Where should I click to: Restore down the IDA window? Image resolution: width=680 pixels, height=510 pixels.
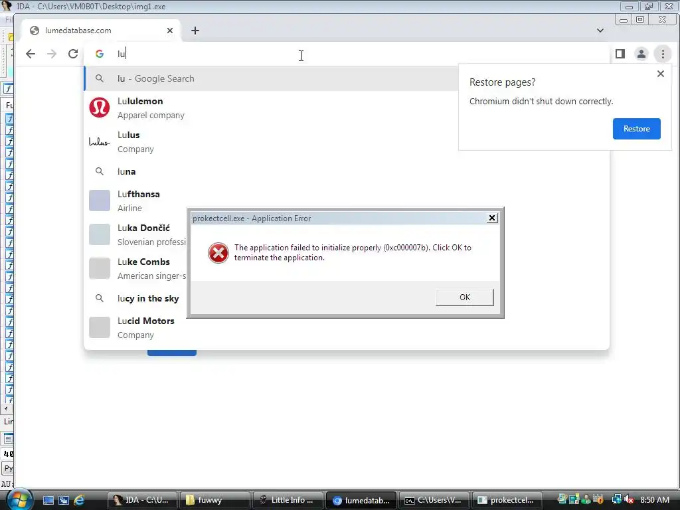[649, 6]
